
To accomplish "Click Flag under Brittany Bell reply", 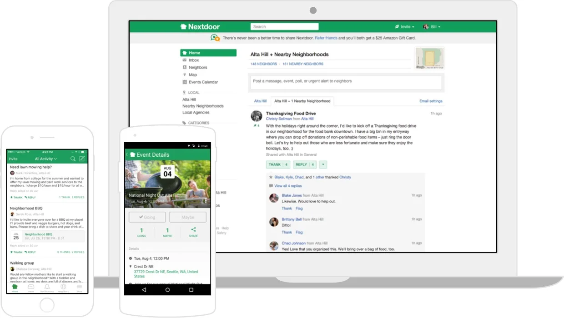I will tap(299, 232).
